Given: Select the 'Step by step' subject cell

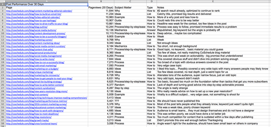Looking at the screenshot, I should coord(130,88).
